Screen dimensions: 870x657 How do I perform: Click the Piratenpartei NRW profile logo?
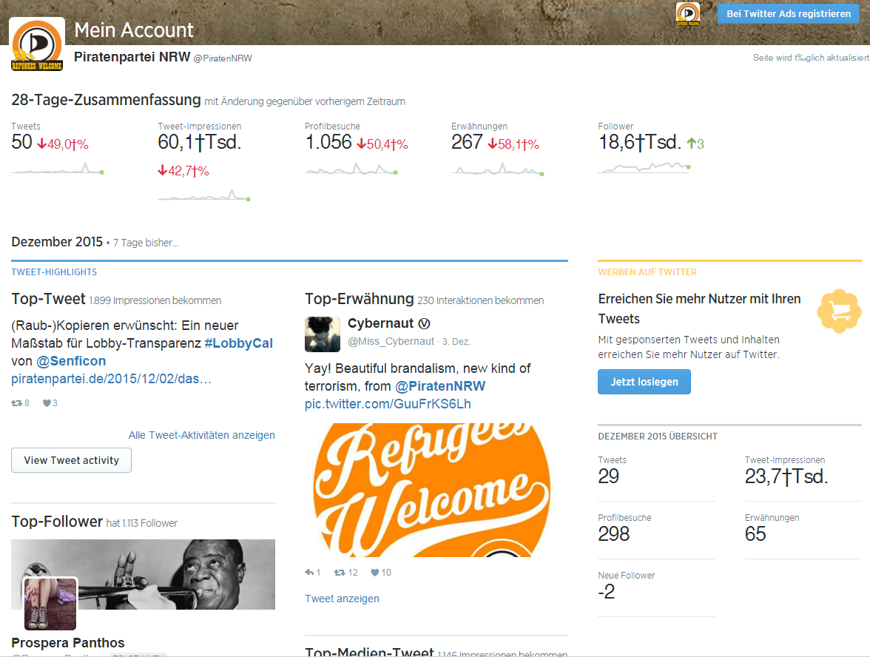(x=37, y=45)
